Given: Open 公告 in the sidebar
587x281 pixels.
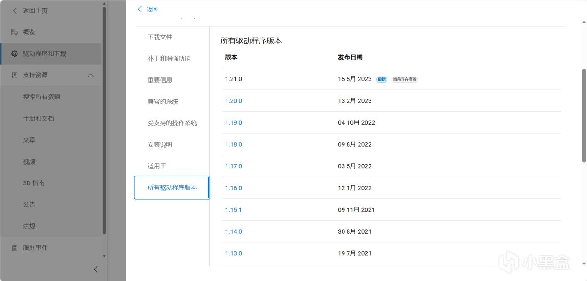Looking at the screenshot, I should tap(29, 204).
